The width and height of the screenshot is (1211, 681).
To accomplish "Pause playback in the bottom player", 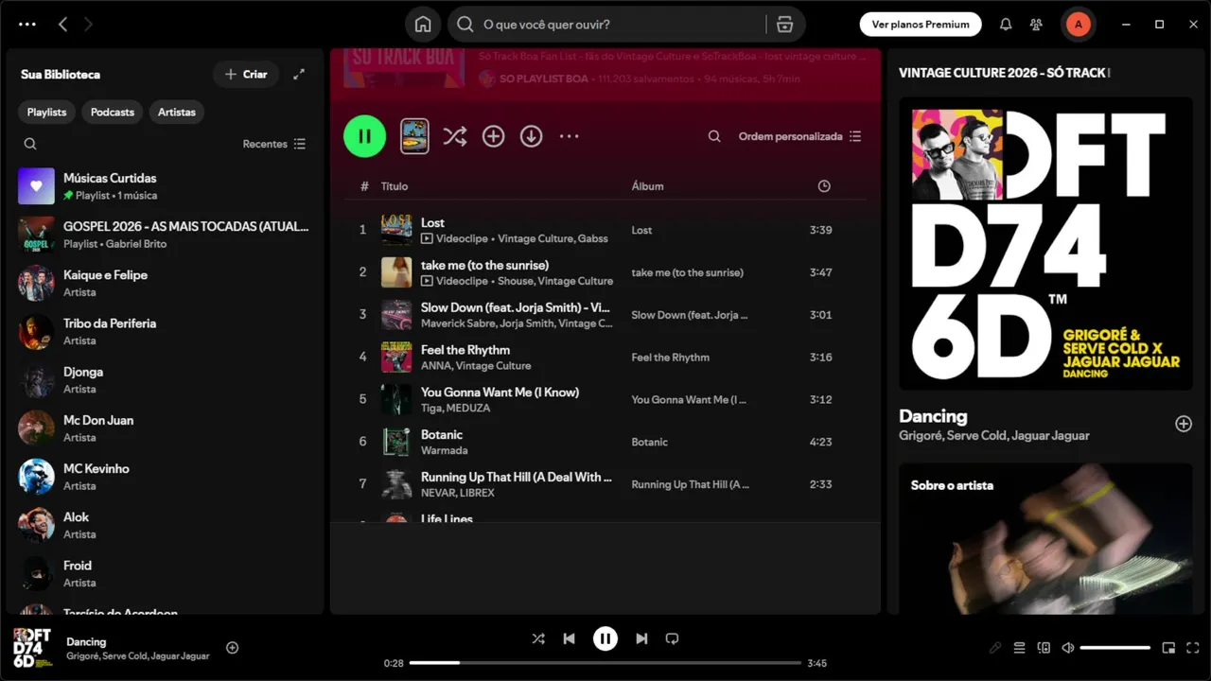I will [x=605, y=638].
